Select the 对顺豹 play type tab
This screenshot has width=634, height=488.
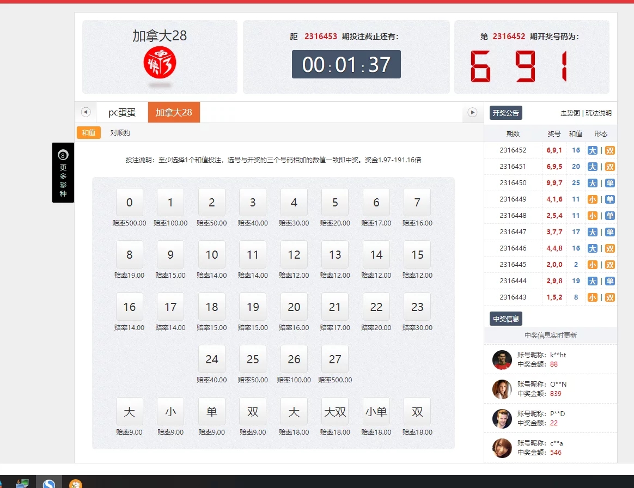click(x=120, y=133)
